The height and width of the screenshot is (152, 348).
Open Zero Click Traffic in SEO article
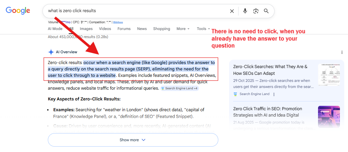(267, 112)
